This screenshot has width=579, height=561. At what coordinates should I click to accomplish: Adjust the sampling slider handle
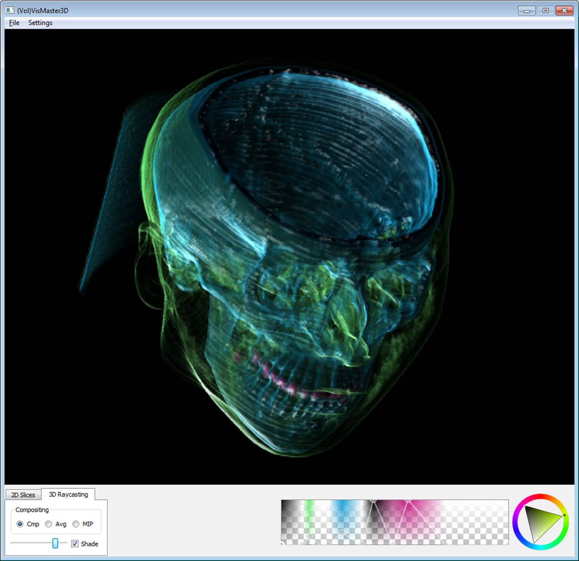(55, 543)
